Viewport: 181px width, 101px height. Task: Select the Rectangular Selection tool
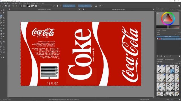[x=1, y=47]
